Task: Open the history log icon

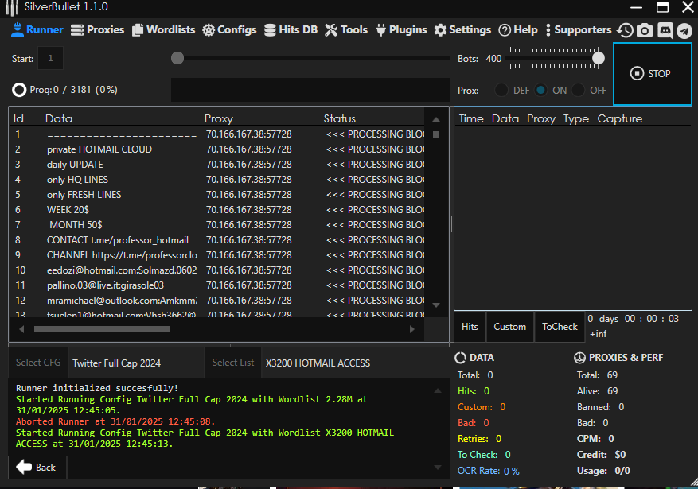Action: 626,30
